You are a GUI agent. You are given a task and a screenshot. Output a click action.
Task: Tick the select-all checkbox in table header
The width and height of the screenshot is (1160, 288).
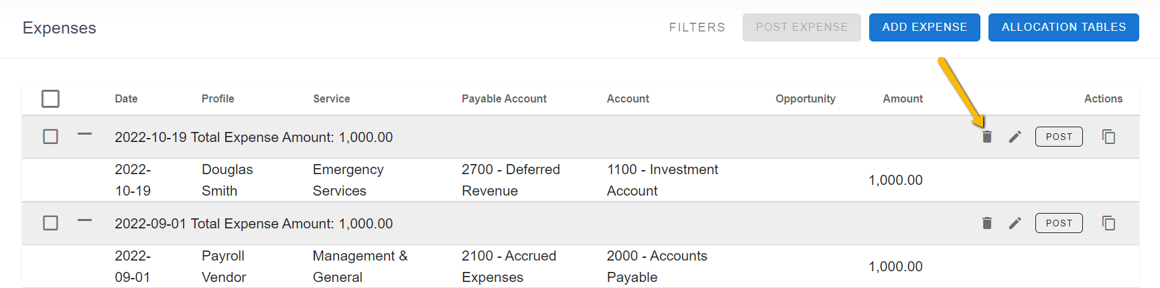click(50, 98)
